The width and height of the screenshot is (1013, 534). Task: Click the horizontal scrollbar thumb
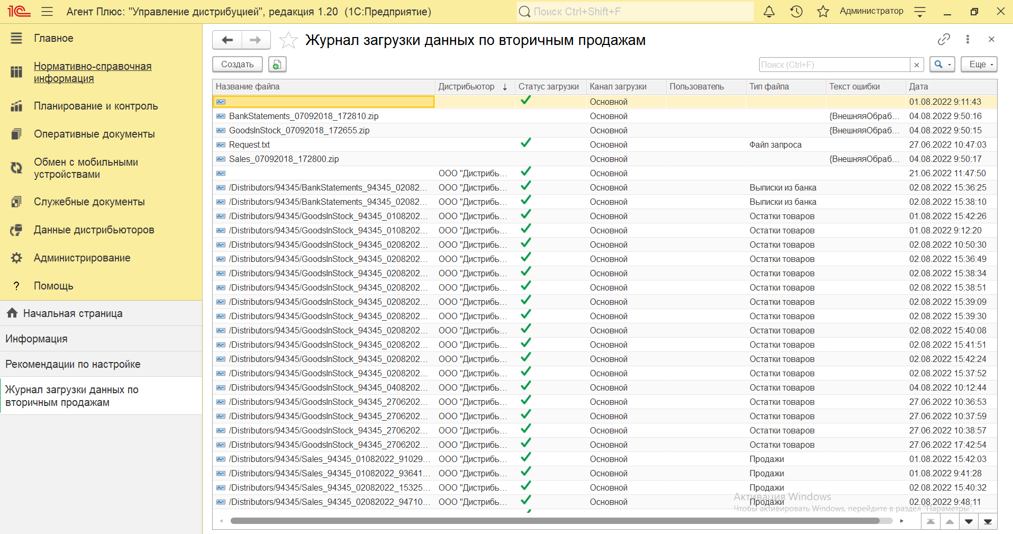tap(555, 521)
